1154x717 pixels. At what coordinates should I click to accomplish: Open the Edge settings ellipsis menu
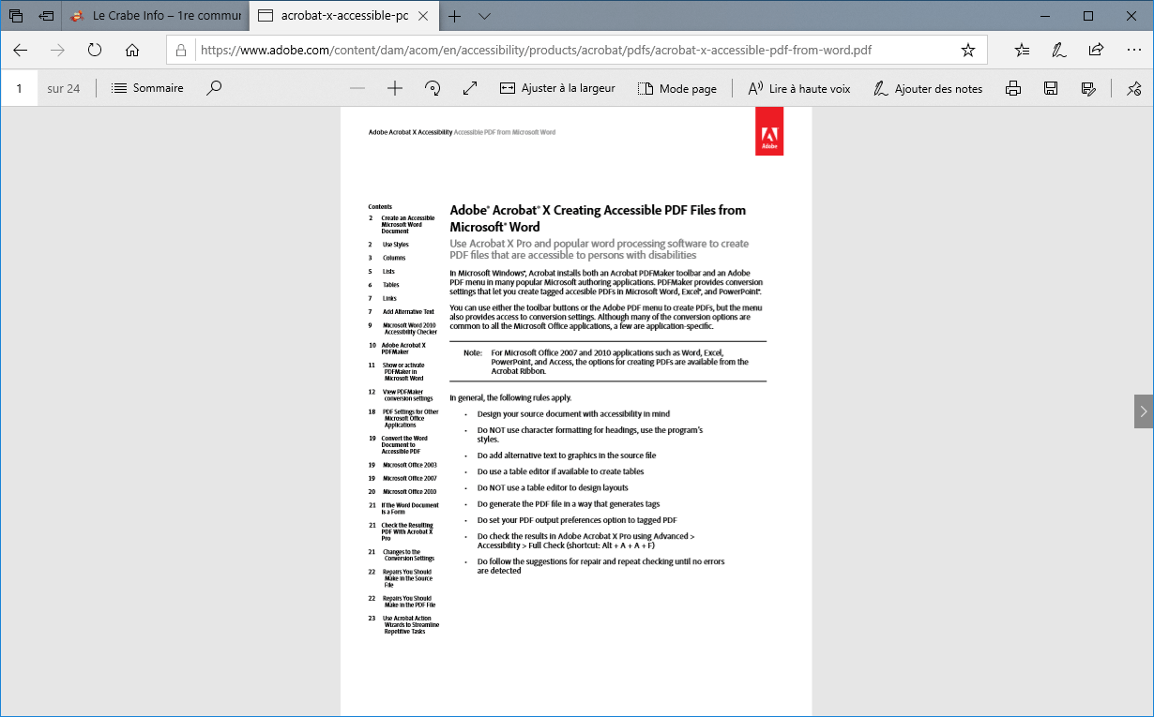[1132, 50]
